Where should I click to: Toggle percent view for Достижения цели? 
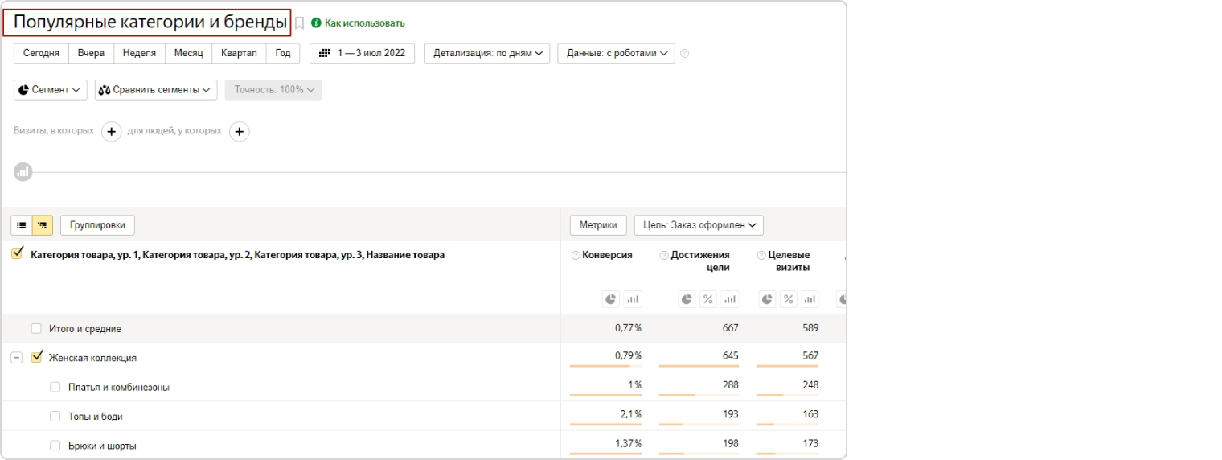707,299
